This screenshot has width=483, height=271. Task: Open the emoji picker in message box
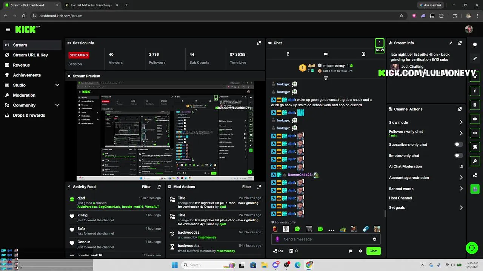pyautogui.click(x=374, y=239)
